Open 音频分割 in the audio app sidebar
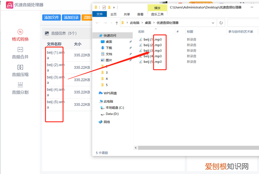 (20, 88)
